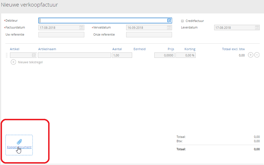Click the bold Totaal: label
The height and width of the screenshot is (165, 264).
[181, 149]
